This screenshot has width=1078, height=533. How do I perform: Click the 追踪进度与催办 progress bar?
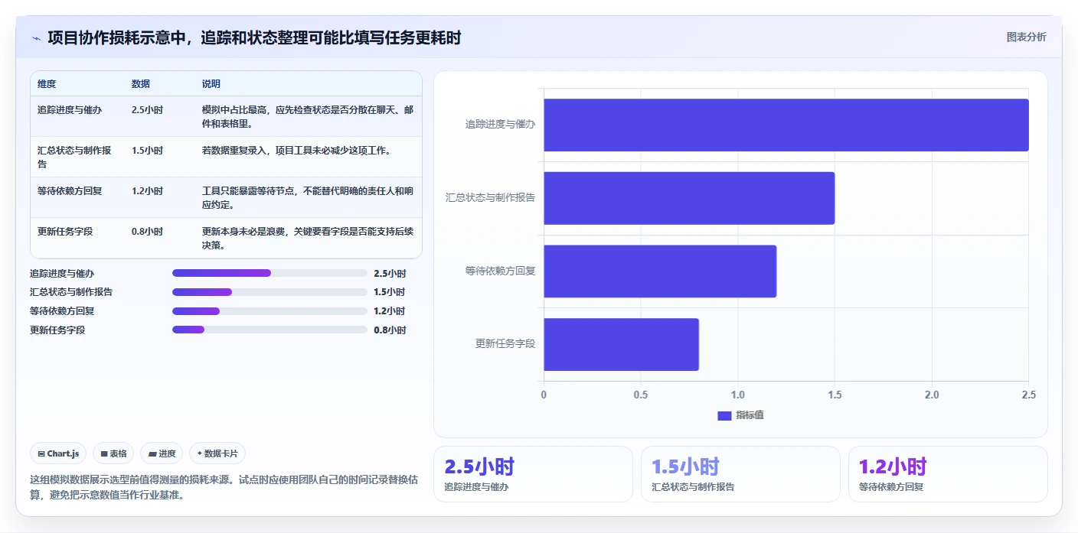pyautogui.click(x=269, y=273)
